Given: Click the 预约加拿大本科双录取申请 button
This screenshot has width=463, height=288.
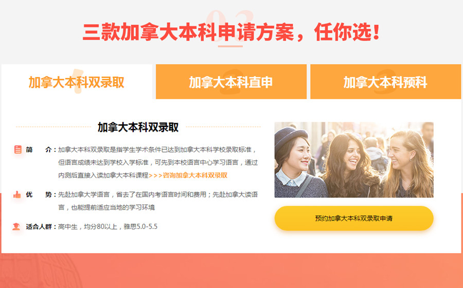Looking at the screenshot, I should tap(354, 218).
